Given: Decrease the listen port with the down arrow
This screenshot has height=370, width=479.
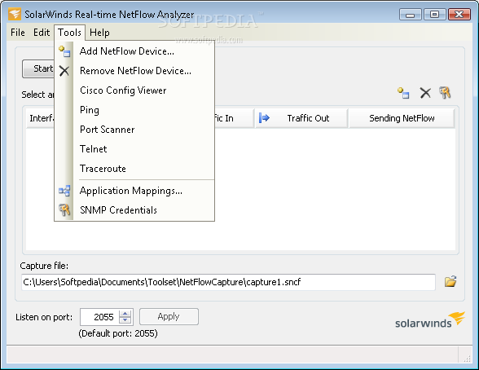Looking at the screenshot, I should coord(125,320).
